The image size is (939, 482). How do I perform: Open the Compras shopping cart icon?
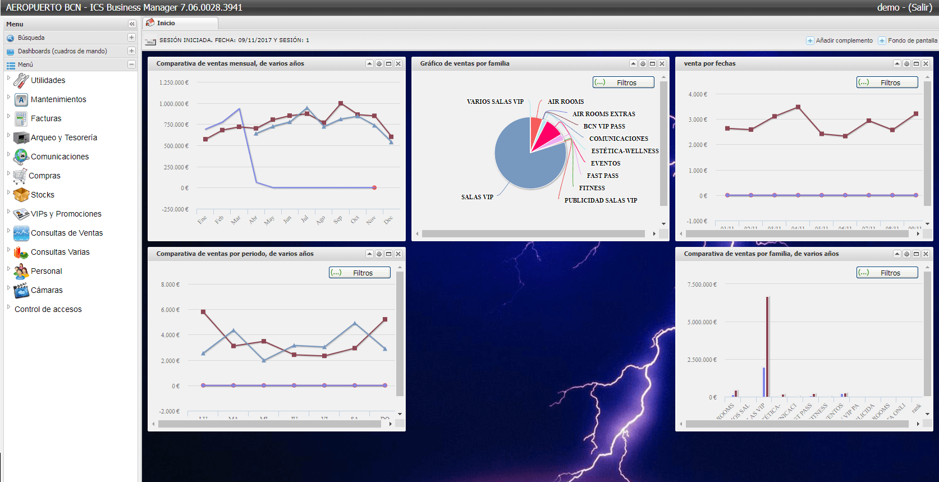click(20, 176)
